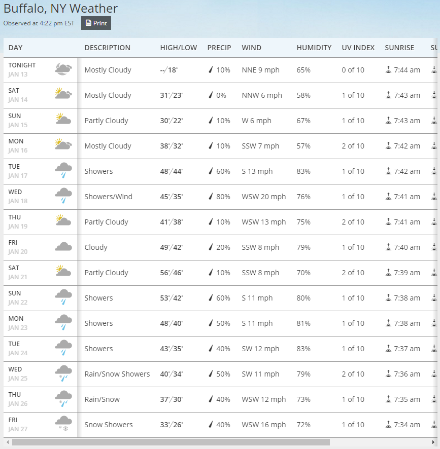Screen dimensions: 440x449
Task: Select the 7:37 am sunrise time
Action: [407, 349]
